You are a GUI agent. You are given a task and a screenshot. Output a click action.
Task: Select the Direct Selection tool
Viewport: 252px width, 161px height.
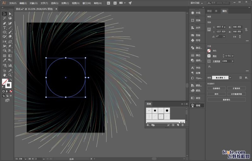point(10,14)
